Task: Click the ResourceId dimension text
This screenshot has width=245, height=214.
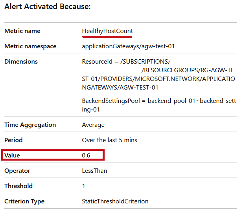Action: click(158, 75)
